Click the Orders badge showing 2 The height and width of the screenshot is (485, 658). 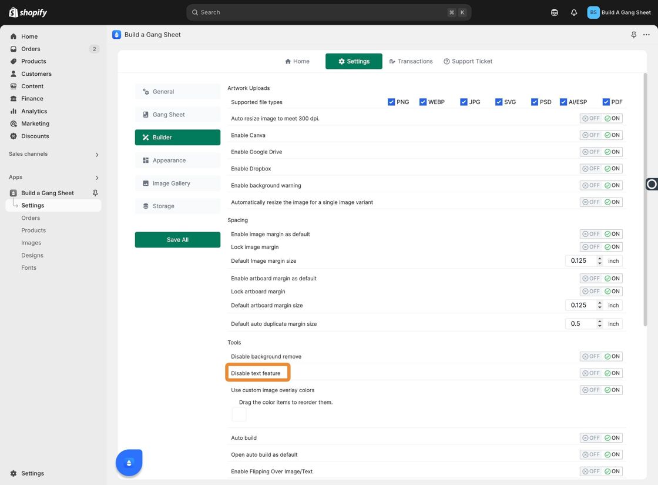[94, 49]
